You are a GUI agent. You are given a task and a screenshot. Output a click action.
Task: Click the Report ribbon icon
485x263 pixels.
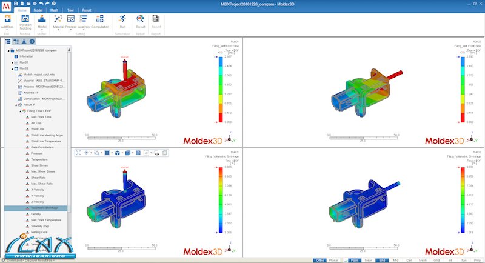tap(156, 19)
